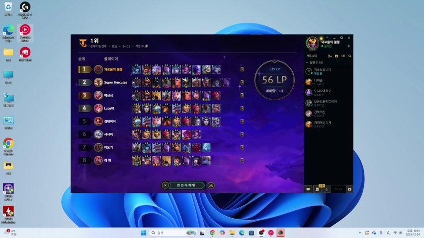Viewport: 424px width, 238px height.
Task: Open the friend folder icon in social panel
Action: point(337,56)
